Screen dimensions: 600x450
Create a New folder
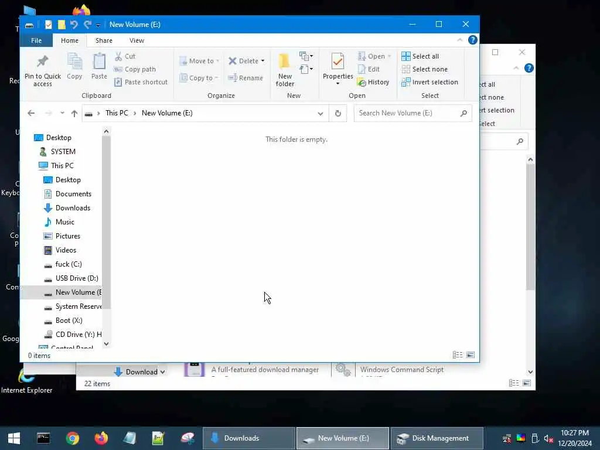coord(285,70)
